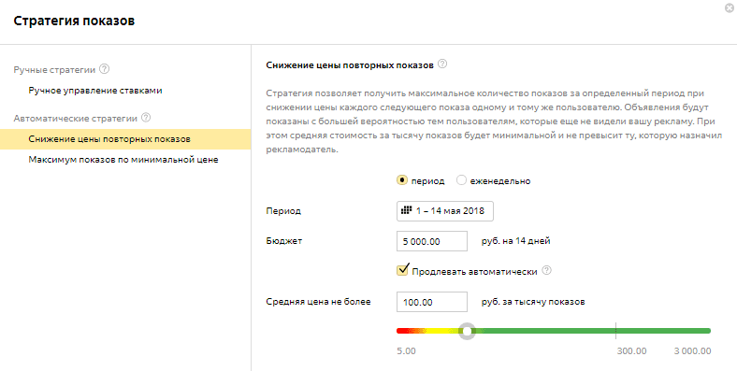The width and height of the screenshot is (737, 371).
Task: Click help icon next to Продлевать автоматически
Action: point(546,271)
